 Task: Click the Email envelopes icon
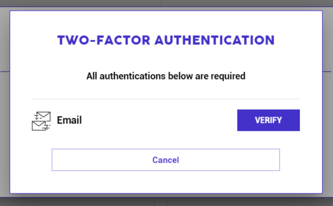pos(41,121)
